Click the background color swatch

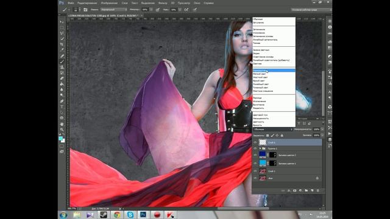[63, 141]
